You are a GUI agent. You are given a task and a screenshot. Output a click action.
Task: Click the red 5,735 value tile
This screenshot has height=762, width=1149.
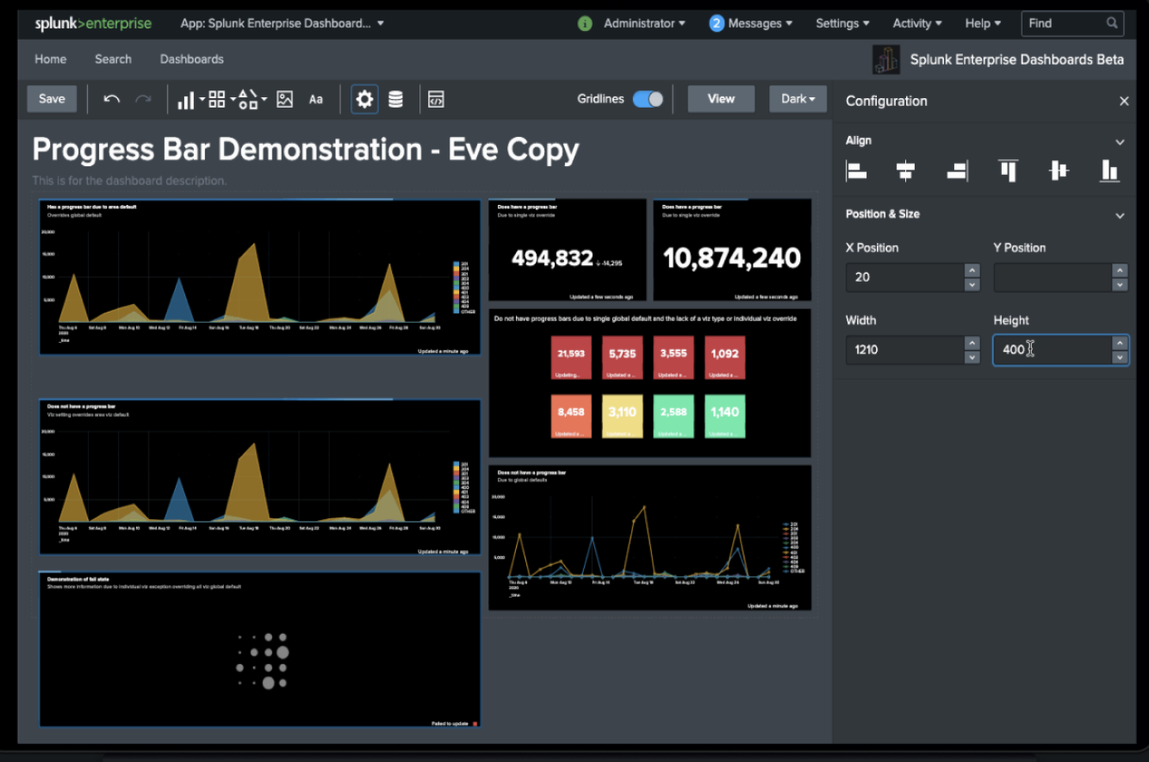[x=622, y=358]
